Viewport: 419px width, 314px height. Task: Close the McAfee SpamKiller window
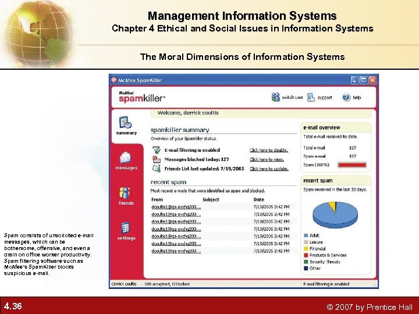tap(372, 80)
